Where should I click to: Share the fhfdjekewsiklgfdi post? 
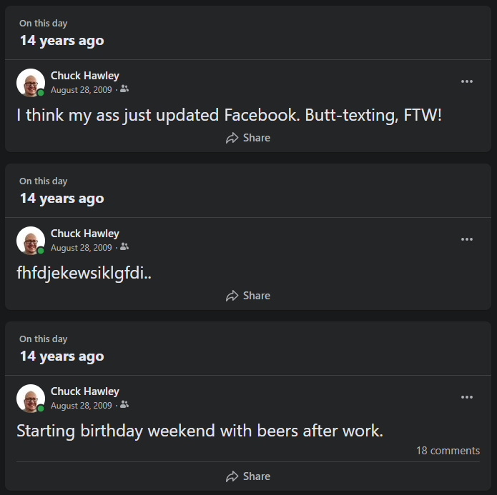pyautogui.click(x=248, y=296)
